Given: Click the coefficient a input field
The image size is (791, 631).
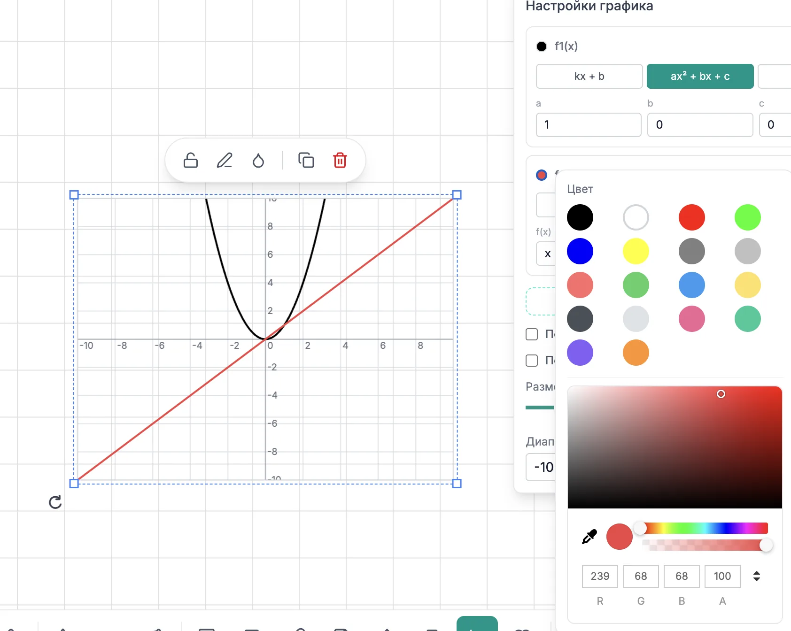Looking at the screenshot, I should pyautogui.click(x=589, y=125).
